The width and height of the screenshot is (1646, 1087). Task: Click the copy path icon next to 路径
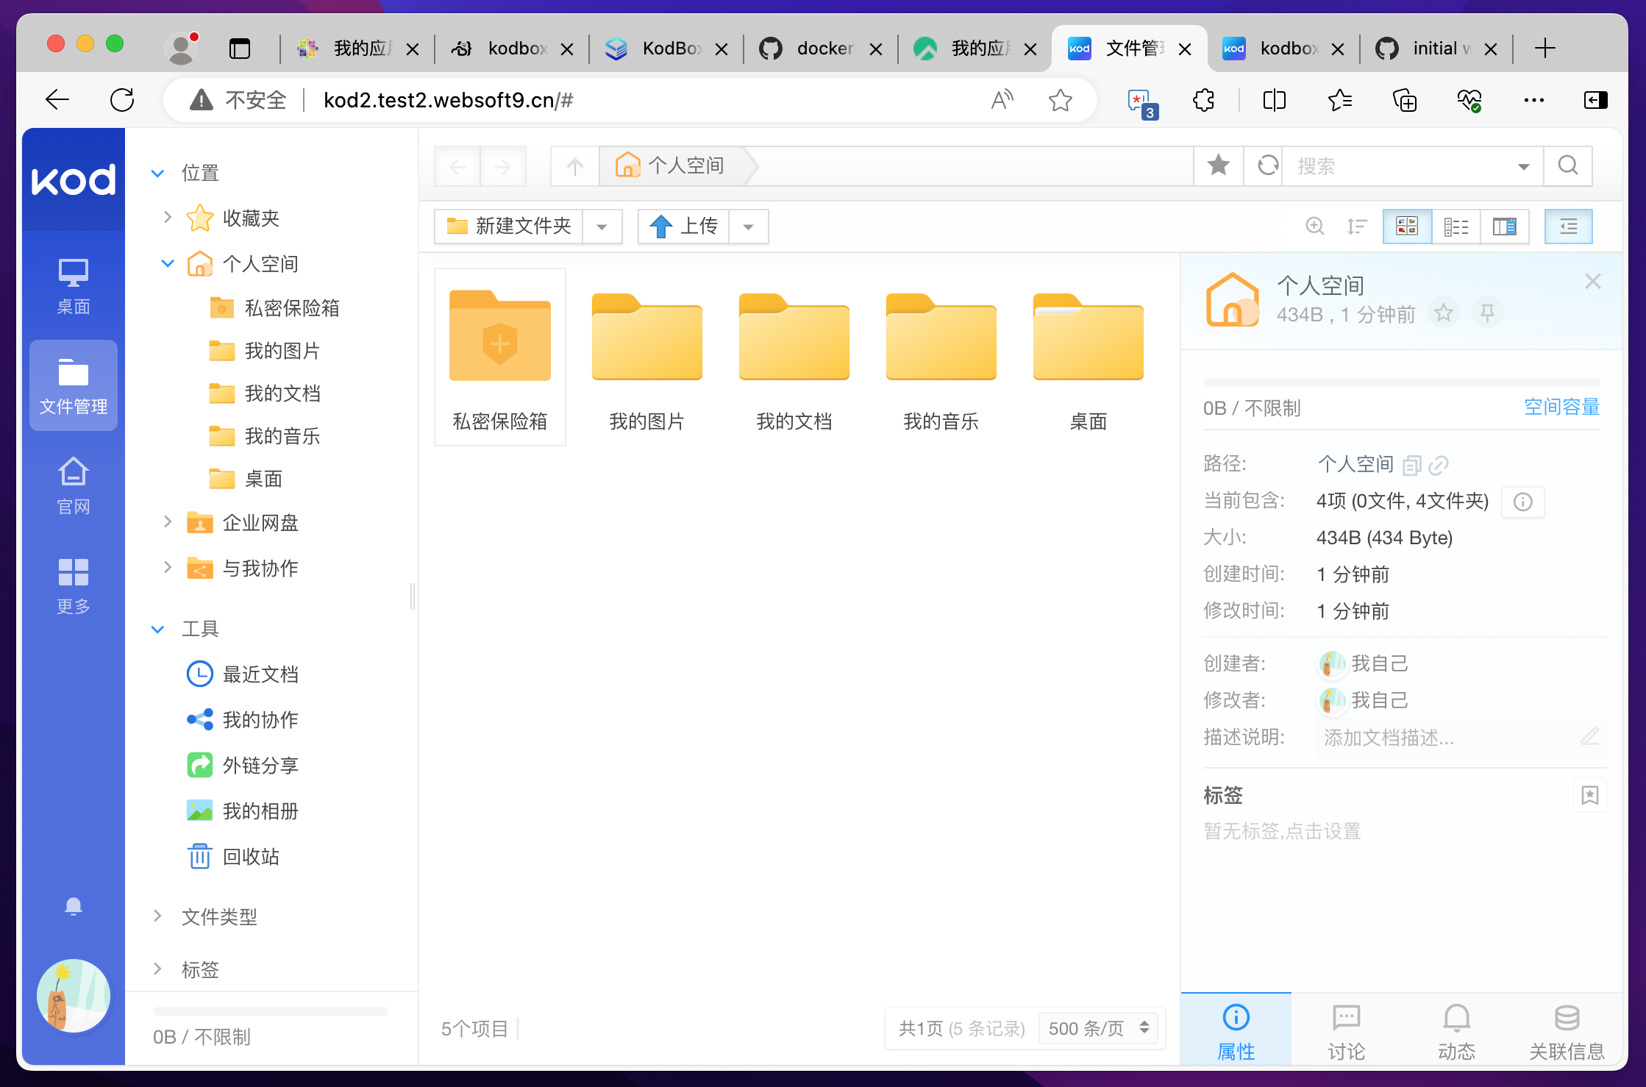pyautogui.click(x=1411, y=465)
